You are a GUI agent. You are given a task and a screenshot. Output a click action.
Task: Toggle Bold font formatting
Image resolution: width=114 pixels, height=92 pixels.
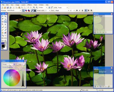[77, 10]
